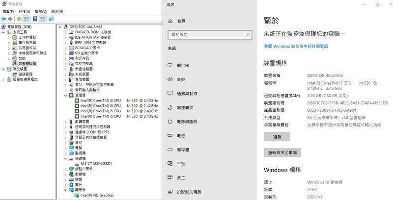
Task: Toggle the Show/Hide Console Tree toolbar icon
Action: [27, 19]
